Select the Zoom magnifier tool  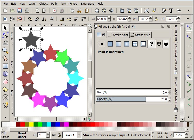(x=5, y=50)
